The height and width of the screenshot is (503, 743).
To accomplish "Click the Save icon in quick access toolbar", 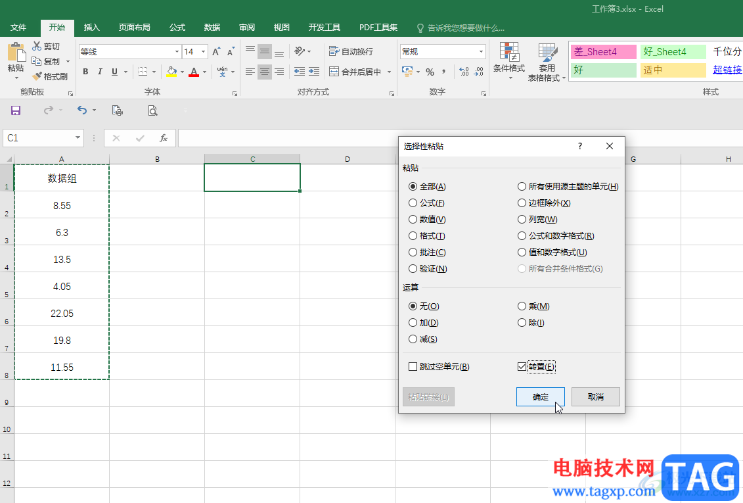I will pyautogui.click(x=16, y=110).
